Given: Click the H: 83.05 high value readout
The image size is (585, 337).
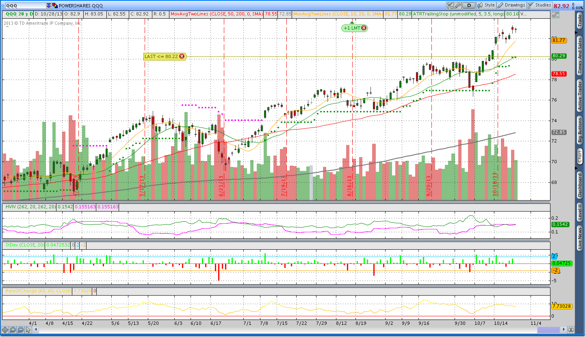Looking at the screenshot, I should [95, 14].
